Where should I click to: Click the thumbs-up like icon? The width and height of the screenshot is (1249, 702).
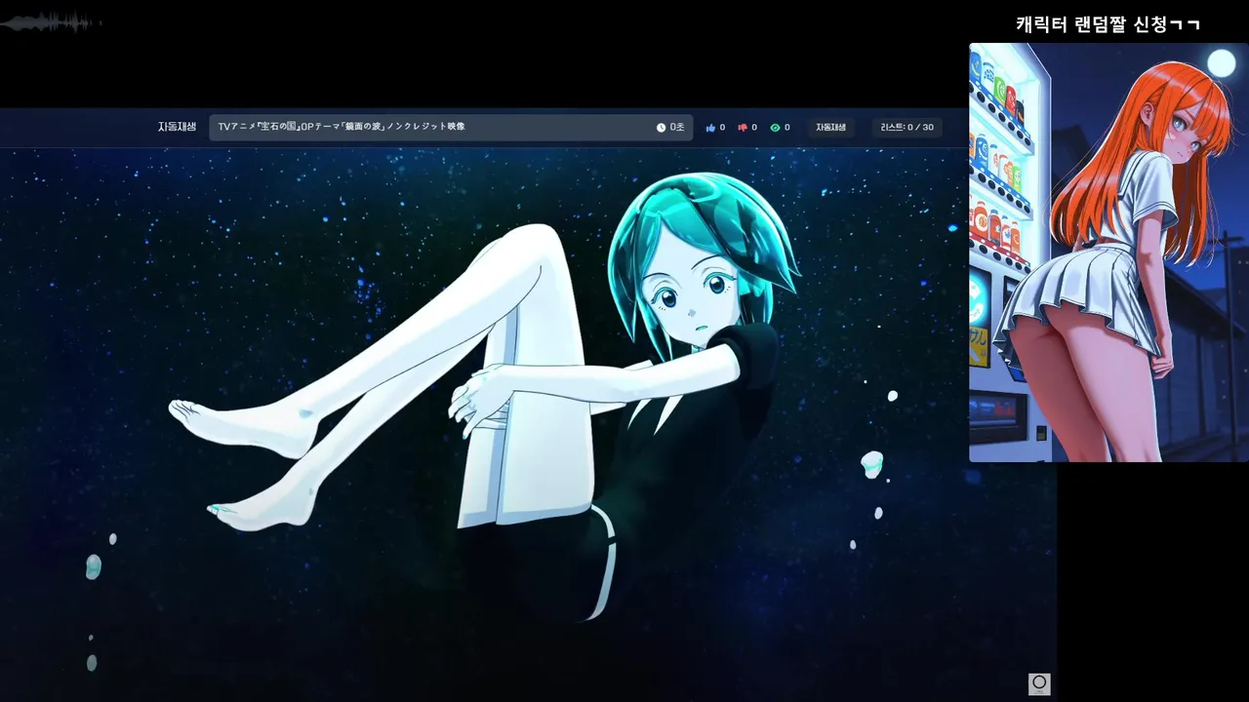[x=710, y=128]
